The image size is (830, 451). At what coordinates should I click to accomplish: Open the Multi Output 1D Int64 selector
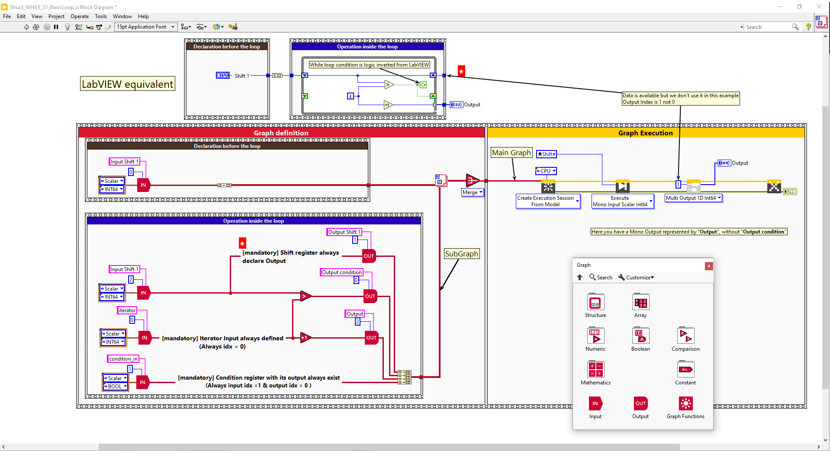[x=694, y=198]
